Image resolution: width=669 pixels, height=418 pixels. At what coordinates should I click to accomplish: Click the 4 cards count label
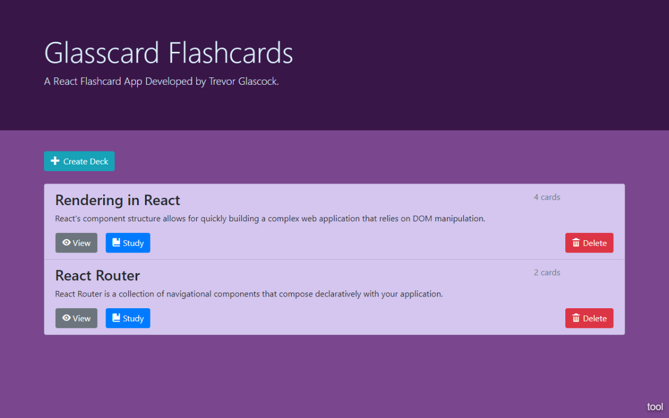[x=547, y=197]
